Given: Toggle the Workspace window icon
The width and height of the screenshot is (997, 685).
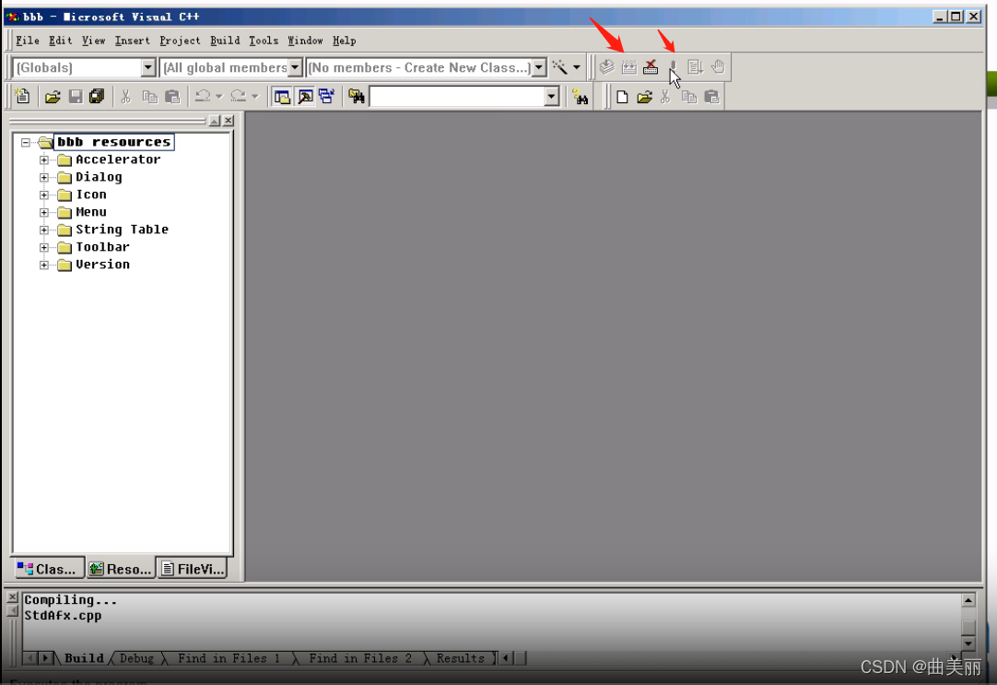Looking at the screenshot, I should point(282,97).
